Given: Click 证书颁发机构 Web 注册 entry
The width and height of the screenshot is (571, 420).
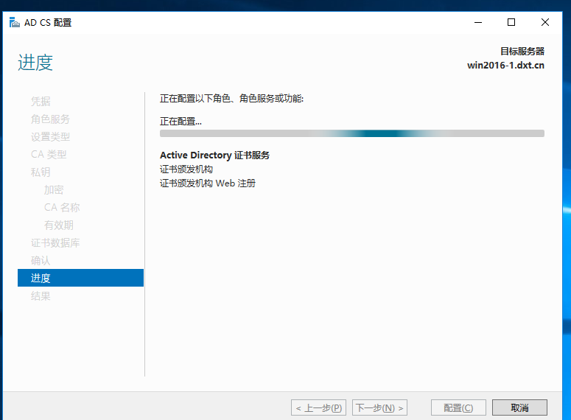Looking at the screenshot, I should pos(208,183).
